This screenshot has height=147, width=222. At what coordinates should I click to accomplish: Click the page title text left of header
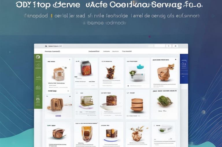(52, 51)
